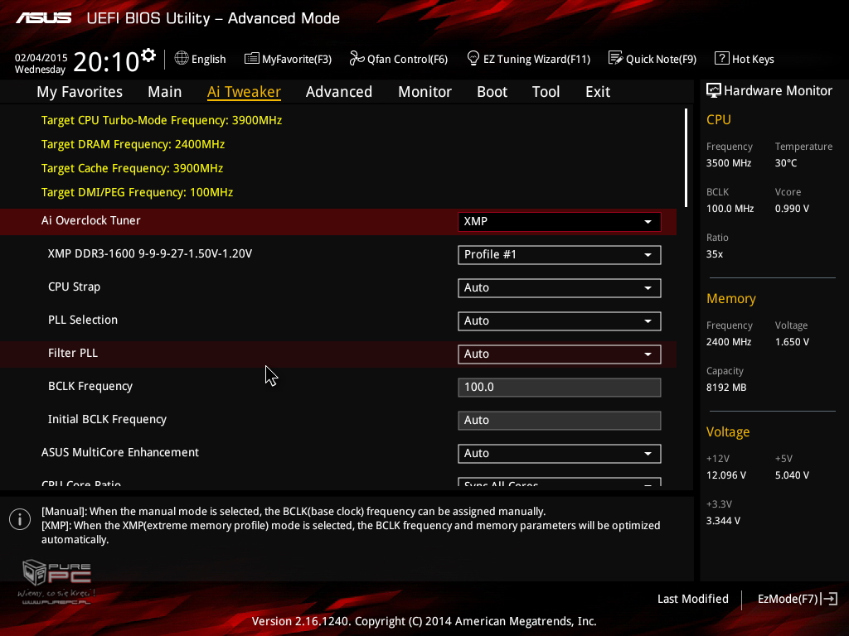Click Target Cache Frequency: 3900MHz

tap(132, 168)
